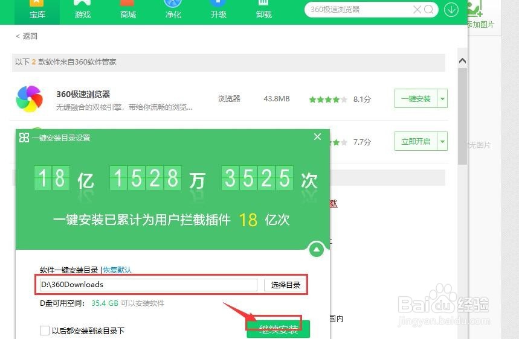
Task: Click the 浏览器 category label
Action: coord(229,99)
